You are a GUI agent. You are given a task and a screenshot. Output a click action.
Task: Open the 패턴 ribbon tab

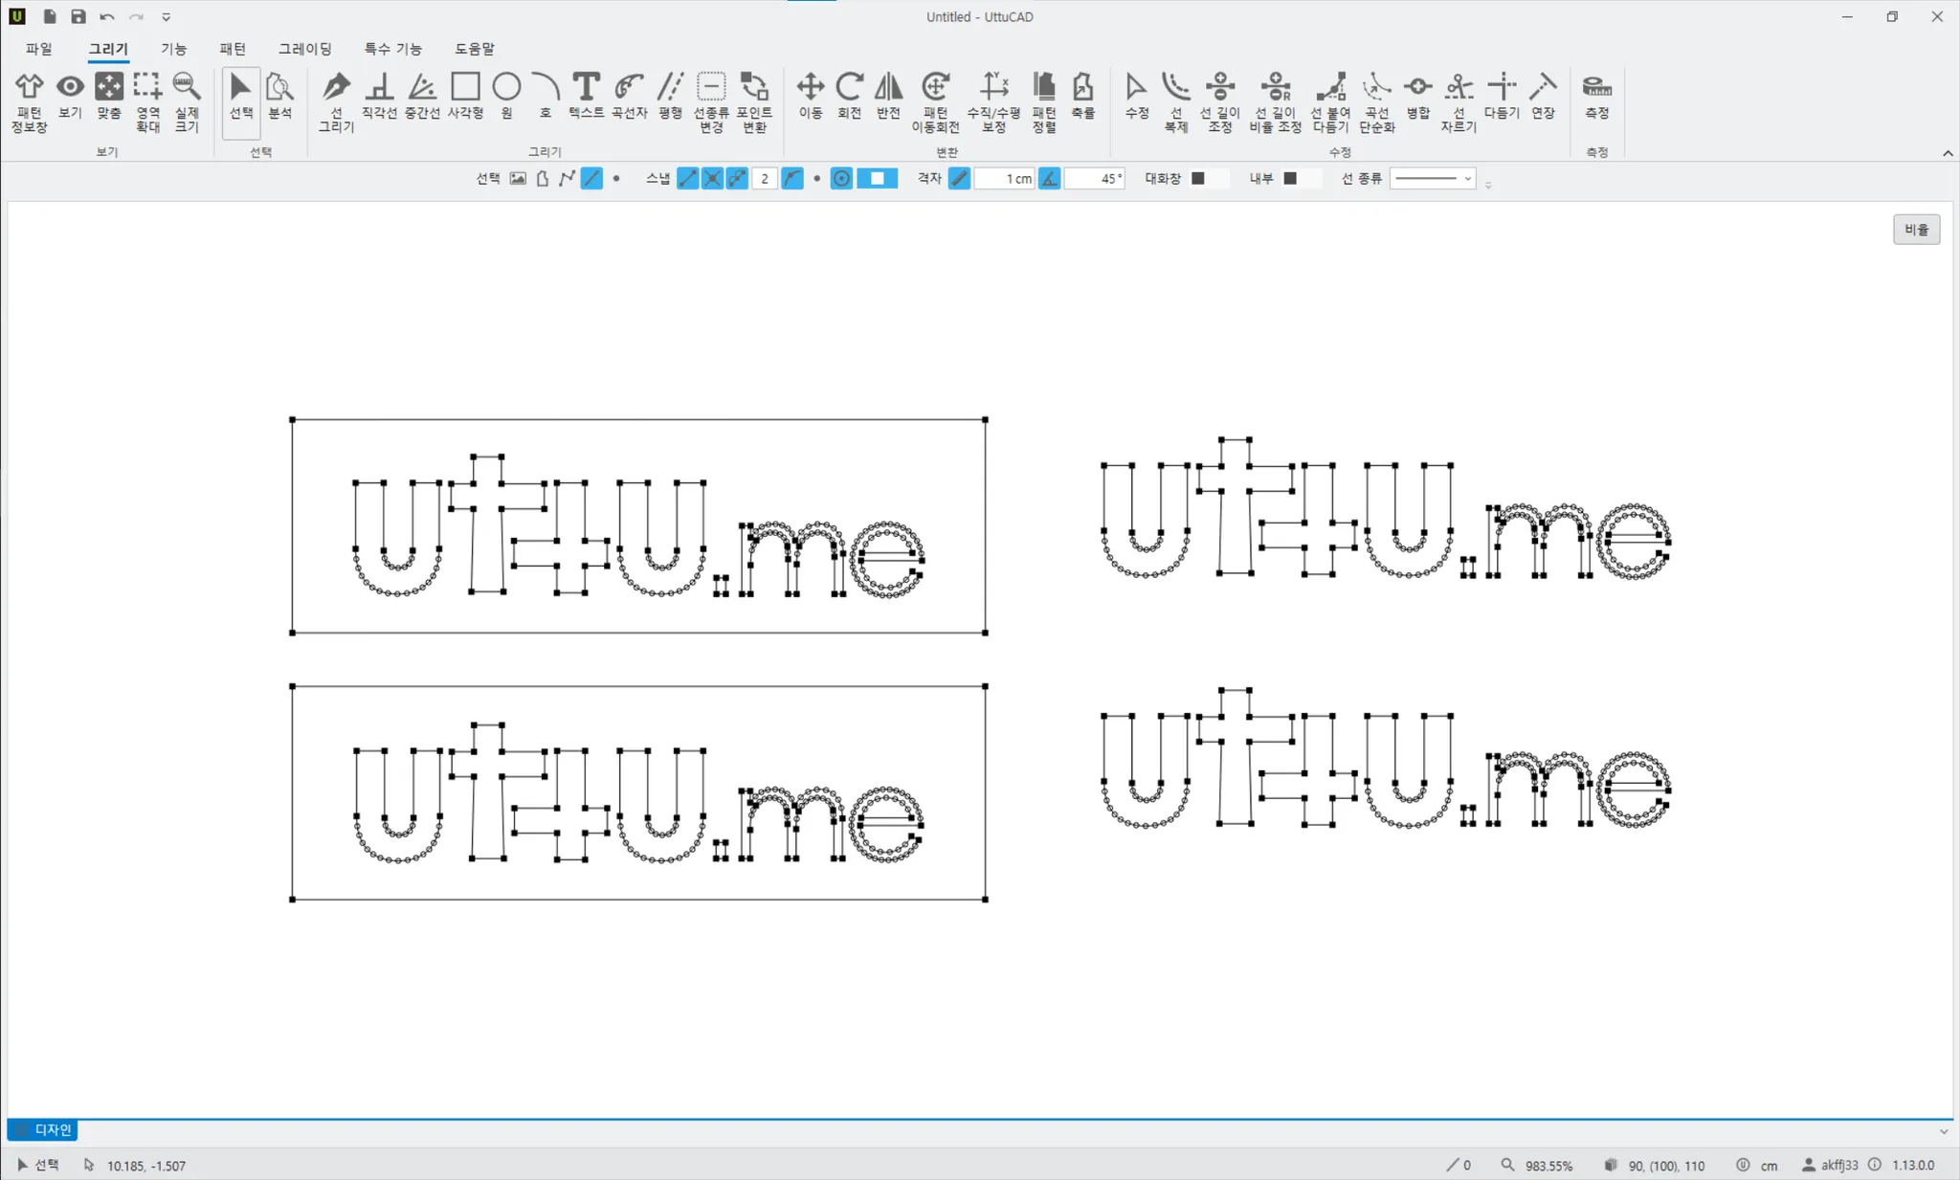tap(233, 49)
